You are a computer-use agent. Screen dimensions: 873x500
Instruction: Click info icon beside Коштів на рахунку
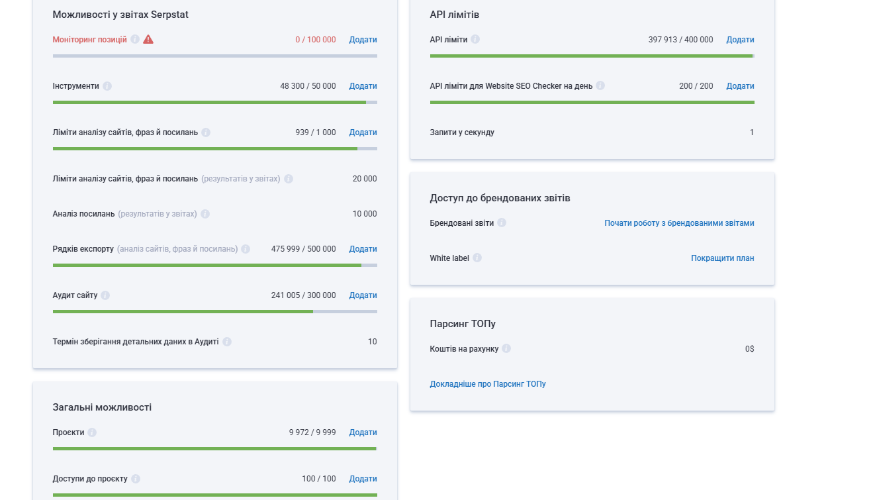tap(506, 349)
